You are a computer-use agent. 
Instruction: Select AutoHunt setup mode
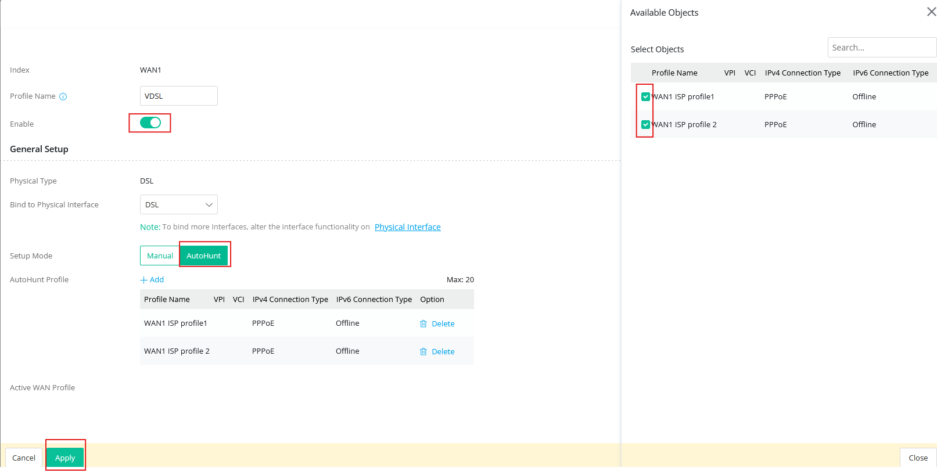(x=204, y=256)
